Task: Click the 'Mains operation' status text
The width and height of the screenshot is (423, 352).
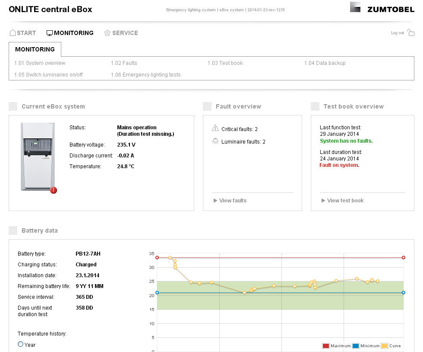Action: 137,127
